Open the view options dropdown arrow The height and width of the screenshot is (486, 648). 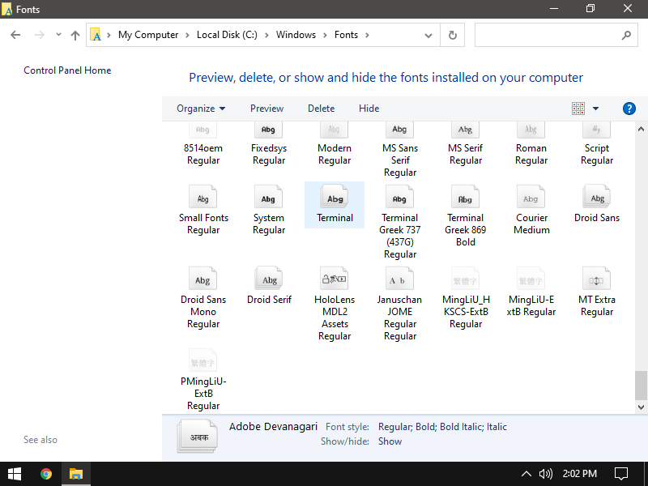point(595,109)
